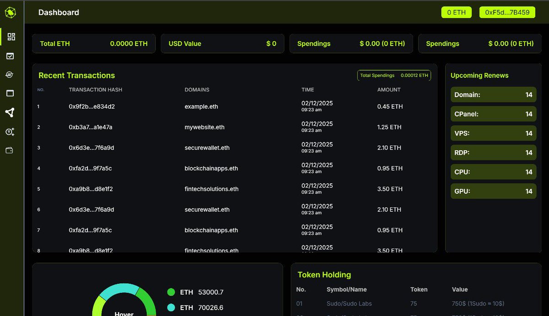Click the app logo icon in sidebar
This screenshot has height=316, width=549.
[x=11, y=13]
